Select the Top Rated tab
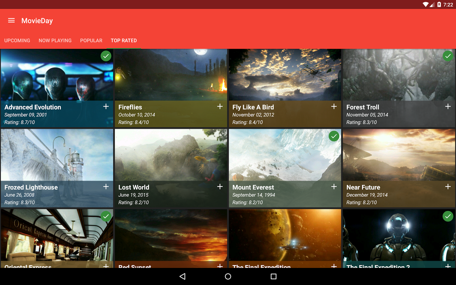The image size is (456, 285). (124, 41)
